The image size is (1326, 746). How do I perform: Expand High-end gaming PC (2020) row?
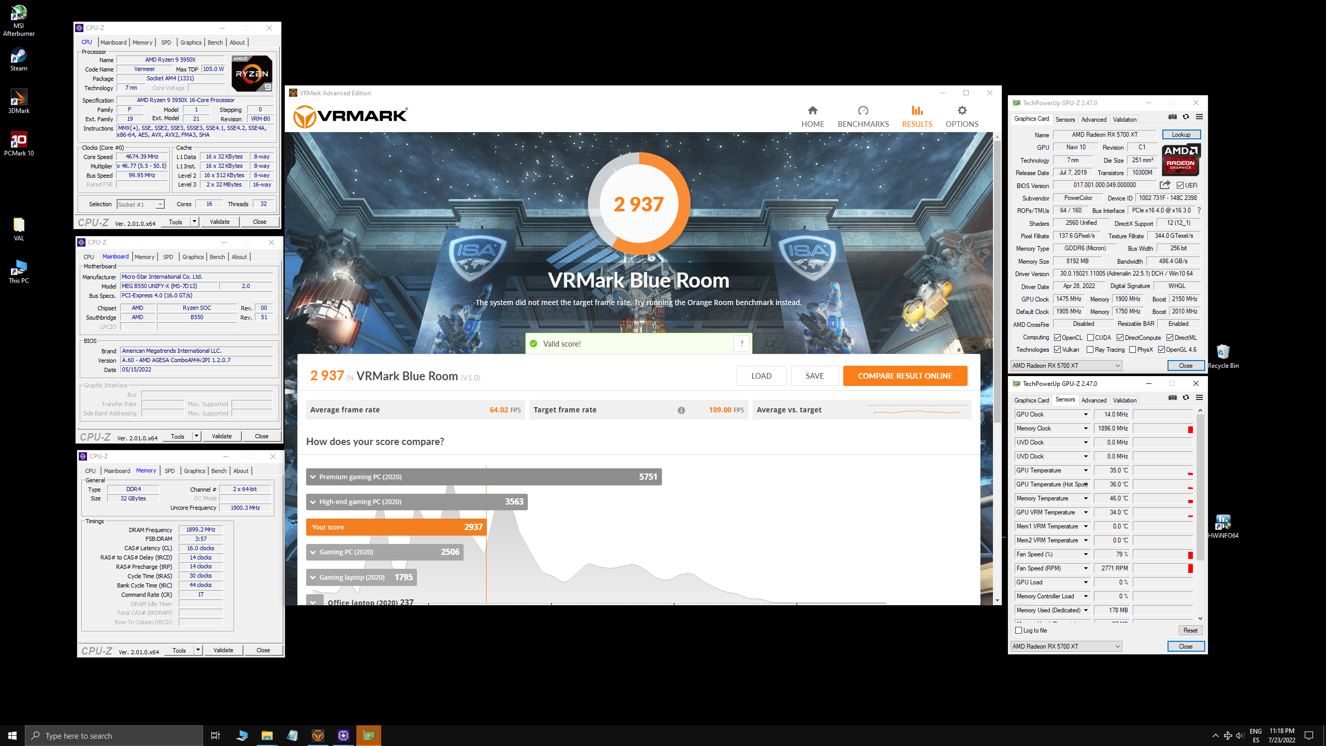tap(417, 501)
